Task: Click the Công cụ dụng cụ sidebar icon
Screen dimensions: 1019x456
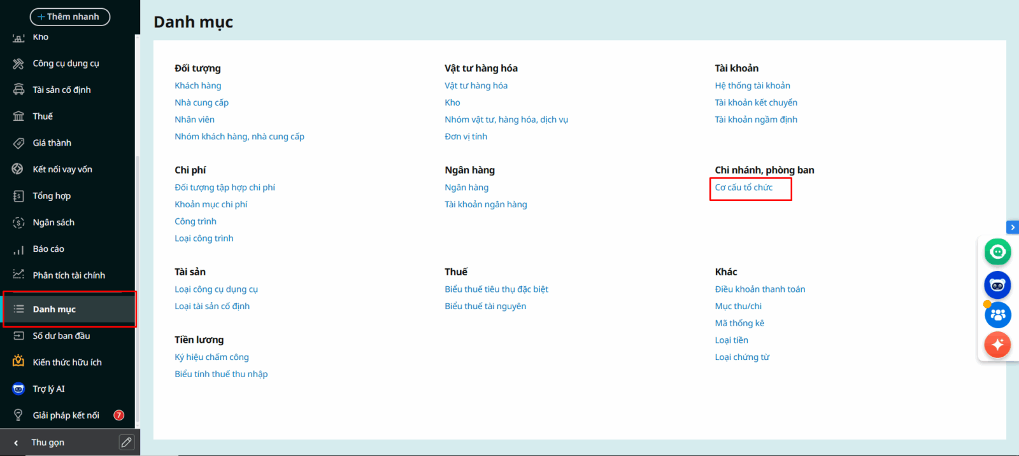Action: pos(18,64)
